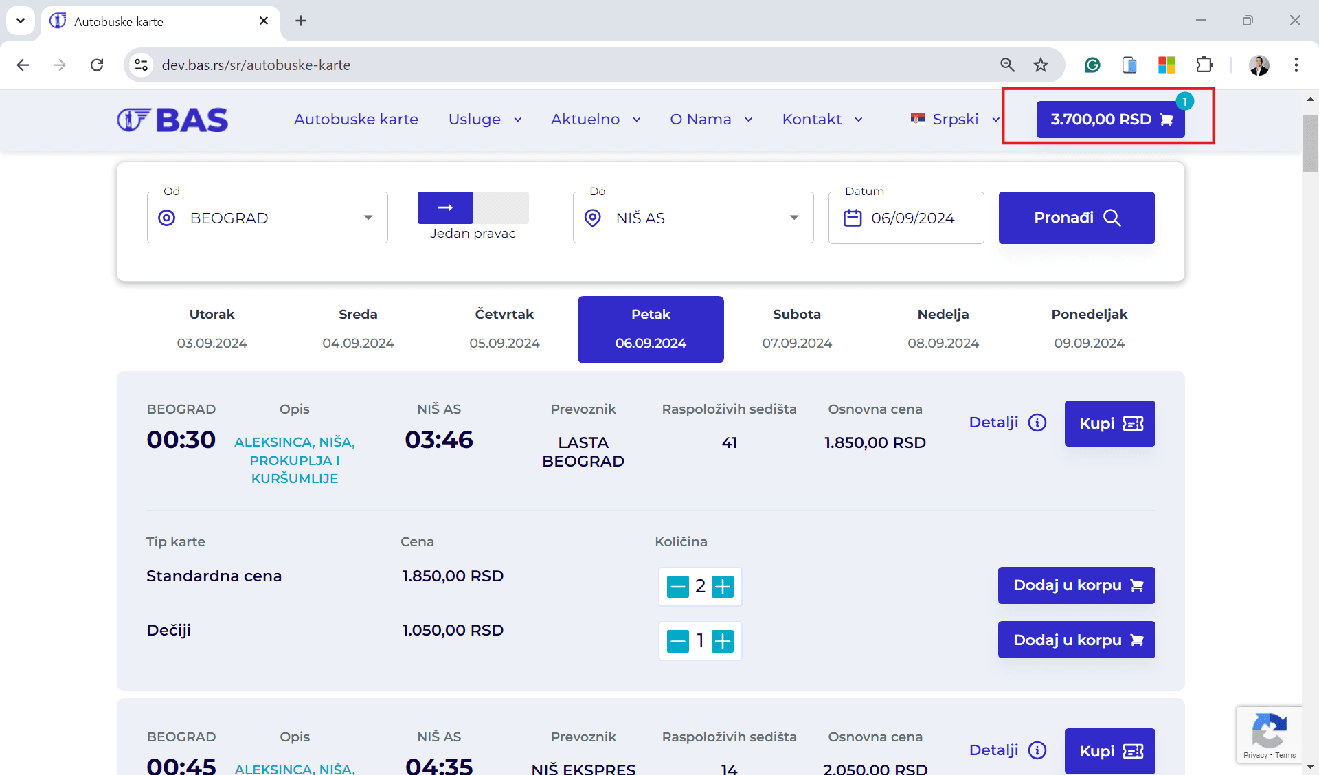
Task: Open site information icon in address bar
Action: 142,65
